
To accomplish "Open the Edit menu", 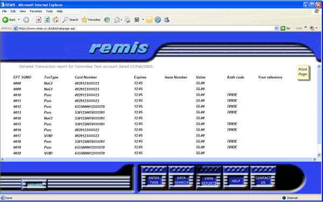I will (x=13, y=11).
